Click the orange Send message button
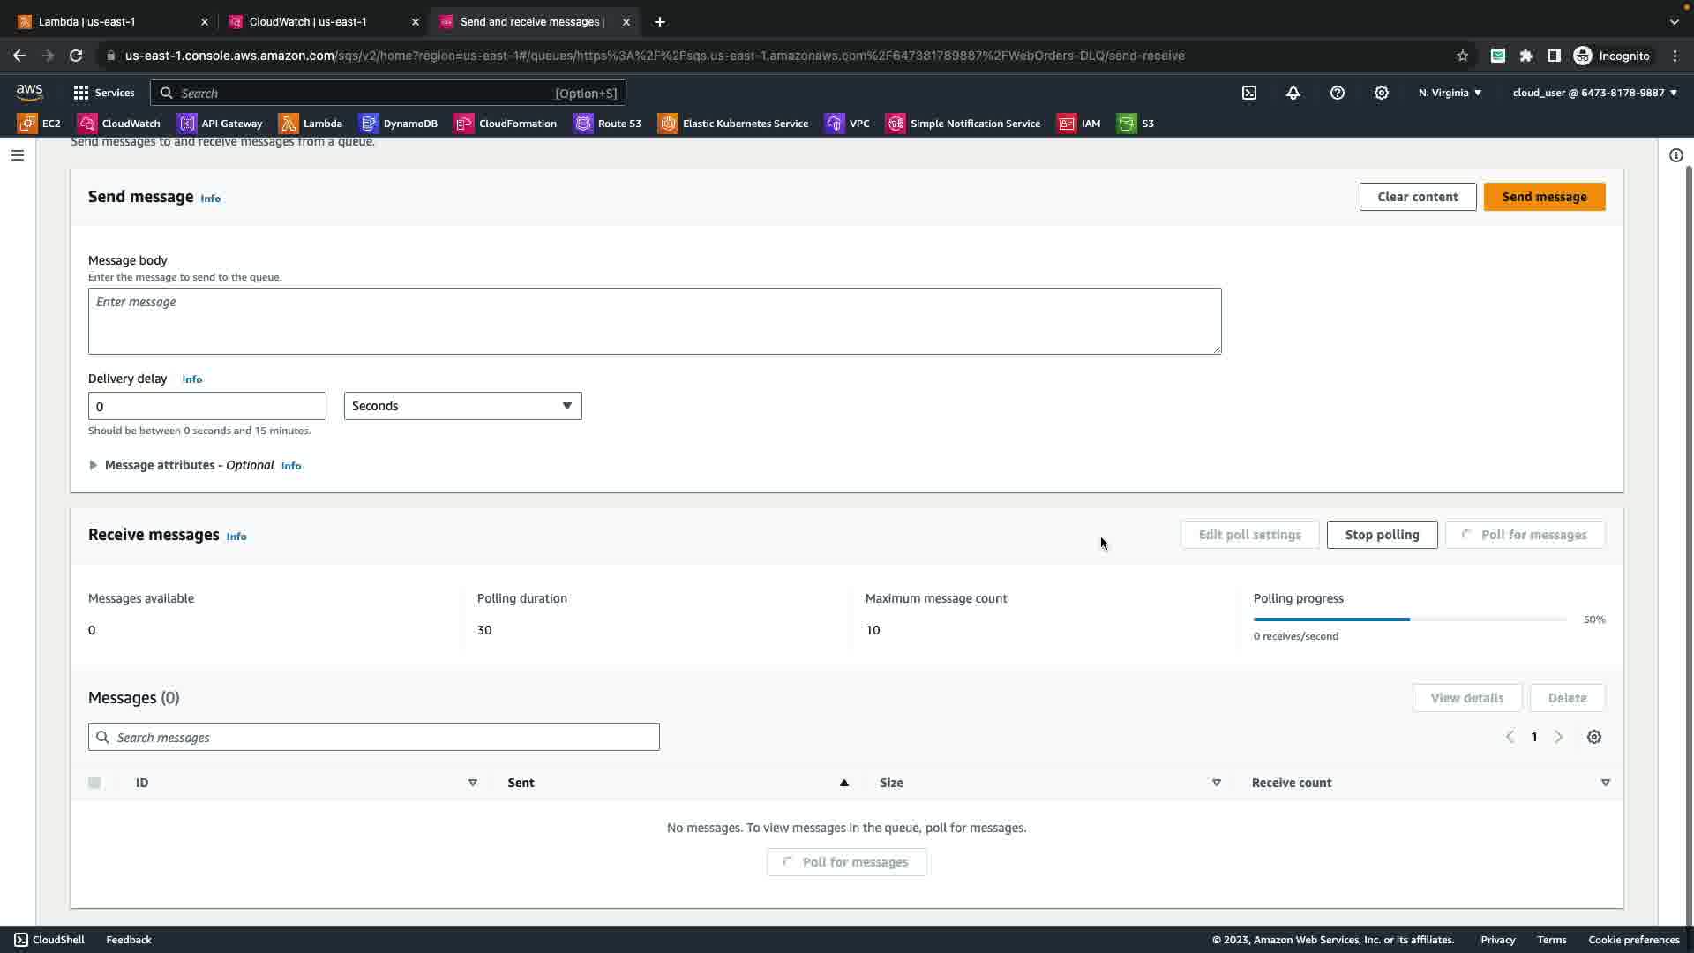The width and height of the screenshot is (1694, 953). [1544, 197]
